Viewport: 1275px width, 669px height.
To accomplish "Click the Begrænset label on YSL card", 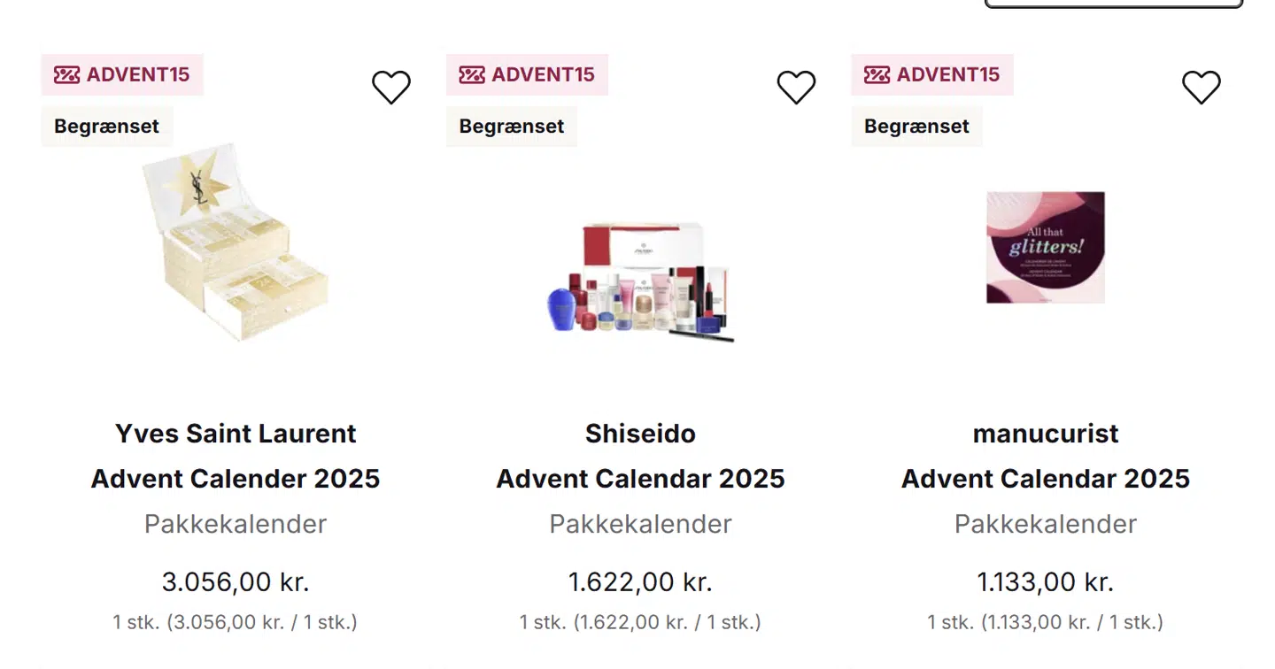I will point(106,127).
